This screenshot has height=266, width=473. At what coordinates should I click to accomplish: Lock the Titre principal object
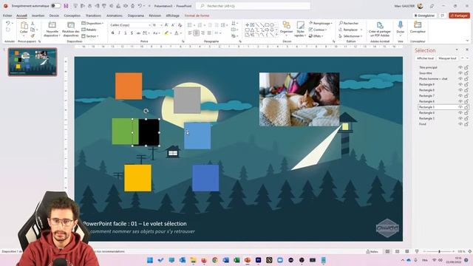pyautogui.click(x=466, y=67)
